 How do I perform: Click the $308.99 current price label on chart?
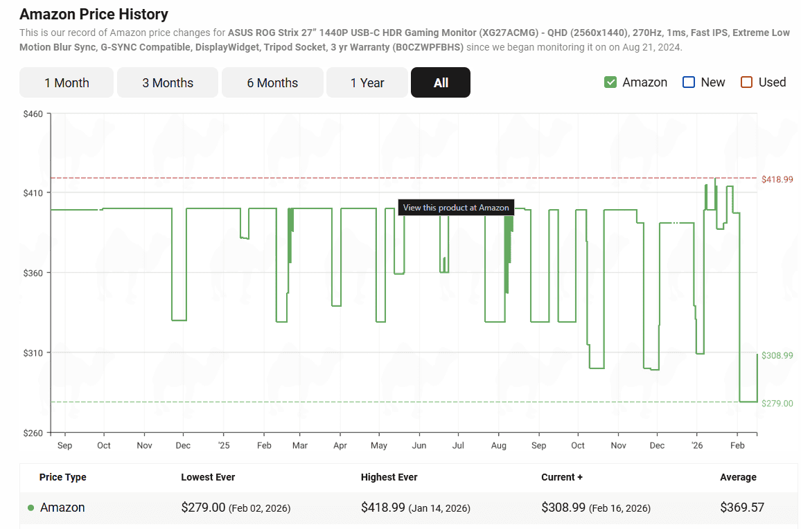(x=777, y=355)
